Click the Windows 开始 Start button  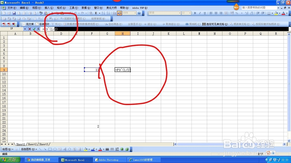(x=10, y=160)
